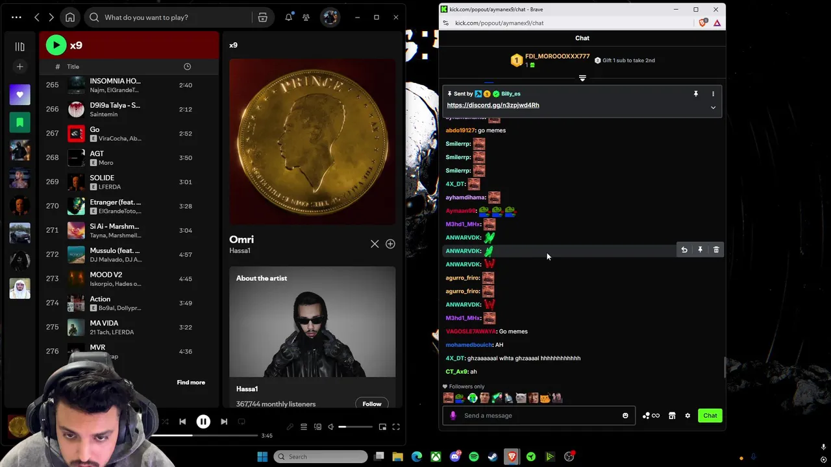Go forward in Spotify navigation

coord(51,18)
